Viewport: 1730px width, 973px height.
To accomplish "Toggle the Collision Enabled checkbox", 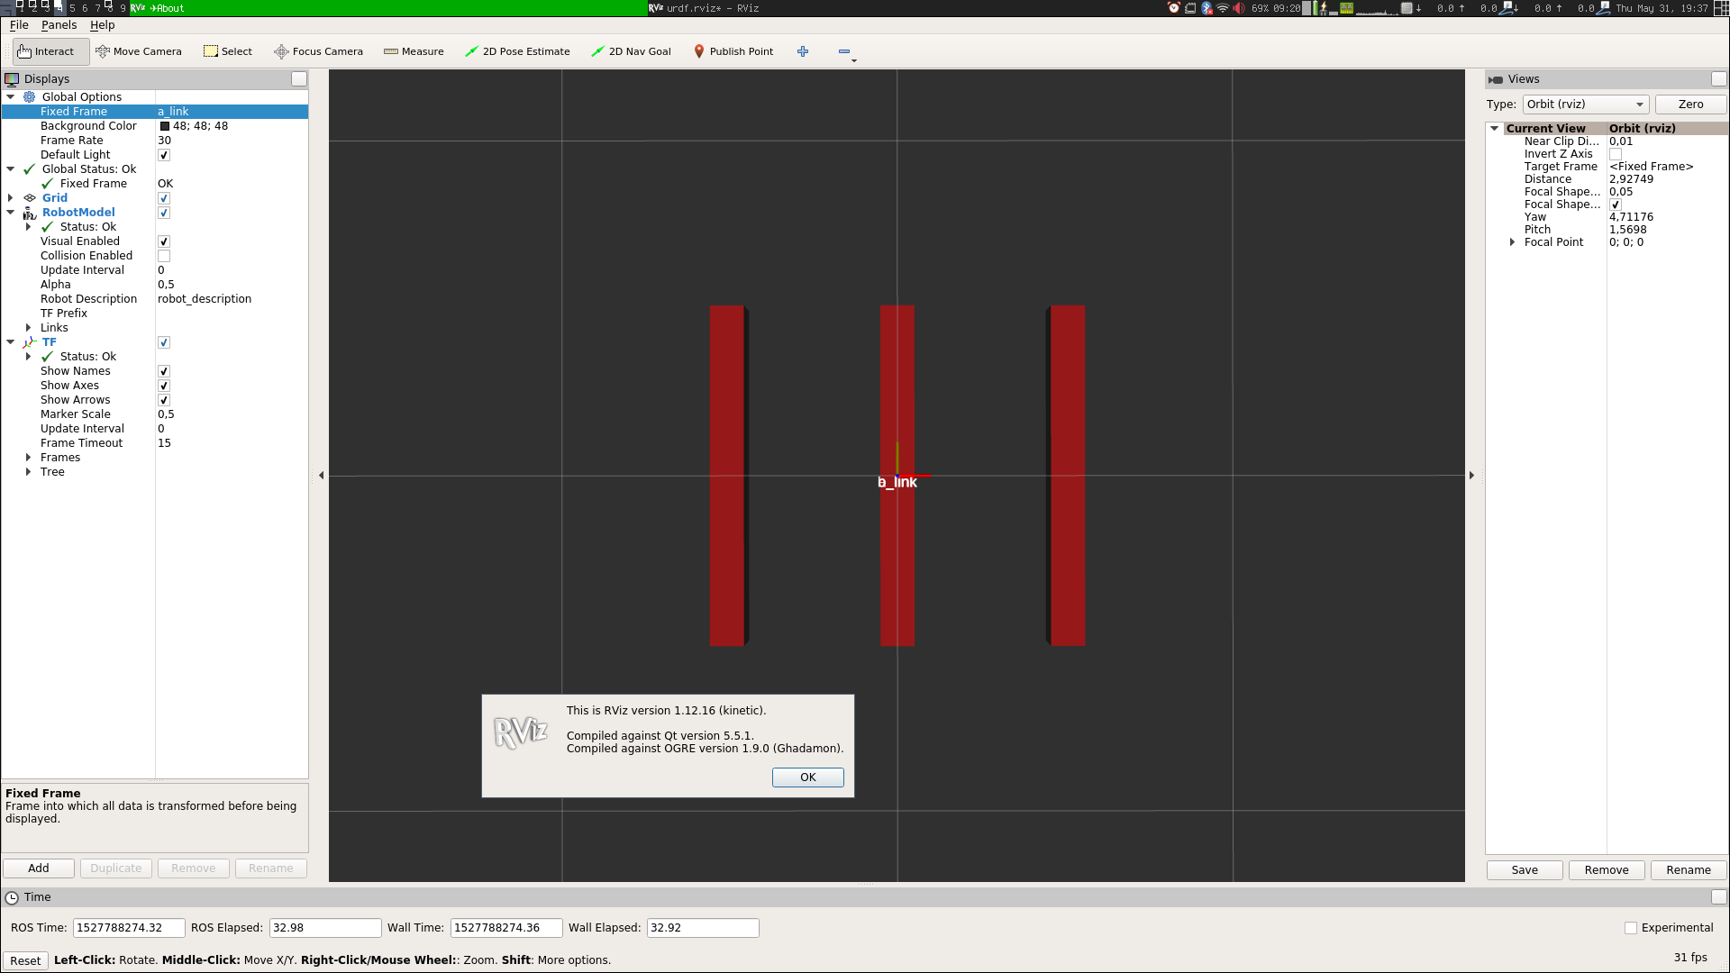I will pos(164,256).
